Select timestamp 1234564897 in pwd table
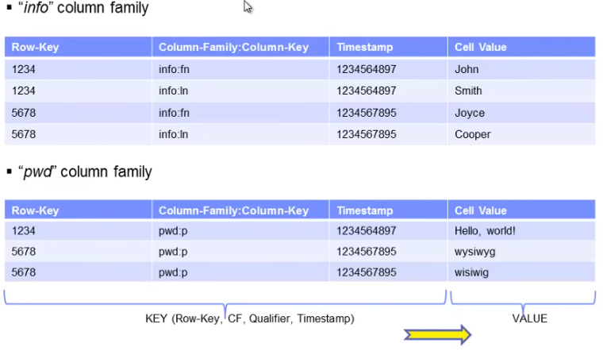Viewport: 603px width, 351px height. click(x=366, y=231)
